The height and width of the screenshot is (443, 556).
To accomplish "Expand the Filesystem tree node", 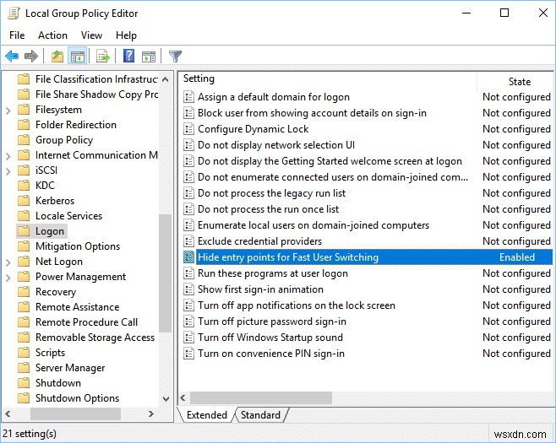I will [8, 110].
